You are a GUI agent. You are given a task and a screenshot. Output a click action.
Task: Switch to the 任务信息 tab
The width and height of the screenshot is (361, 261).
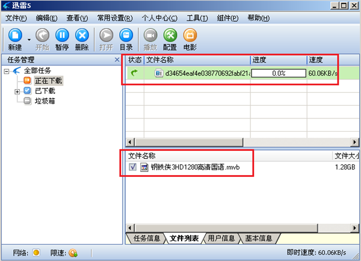pyautogui.click(x=146, y=238)
